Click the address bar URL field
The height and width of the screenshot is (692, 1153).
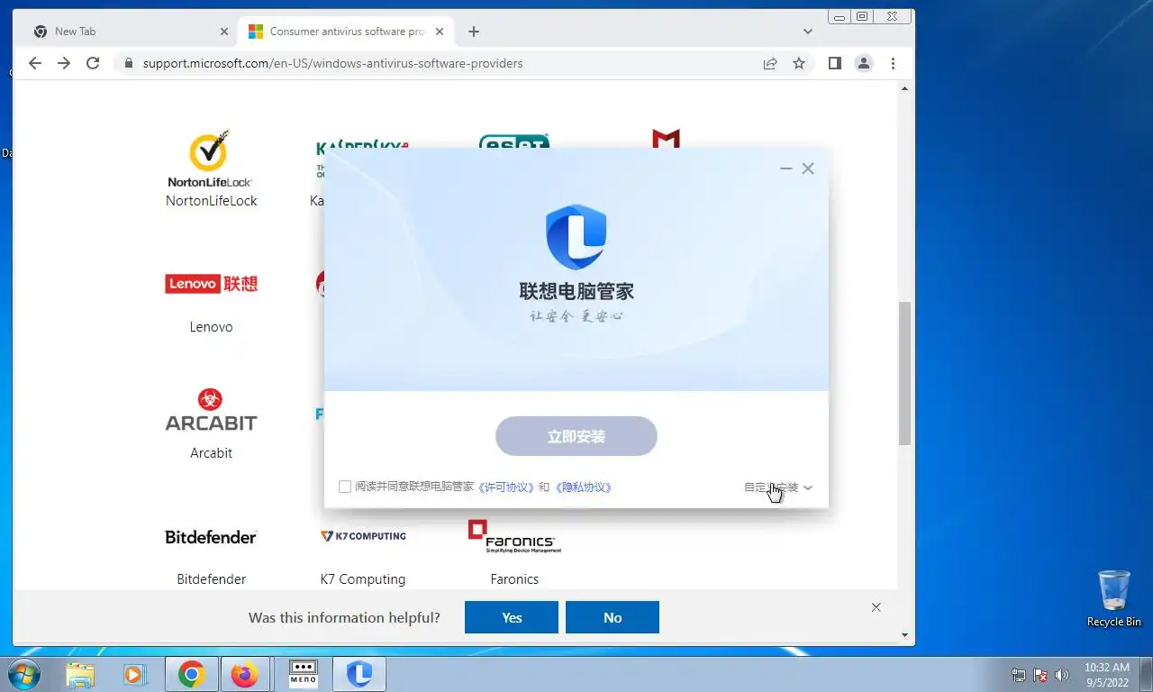(x=332, y=63)
